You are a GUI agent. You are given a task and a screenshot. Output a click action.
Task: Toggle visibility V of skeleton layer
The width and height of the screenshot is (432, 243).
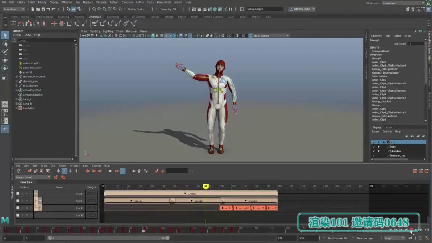pos(374,151)
